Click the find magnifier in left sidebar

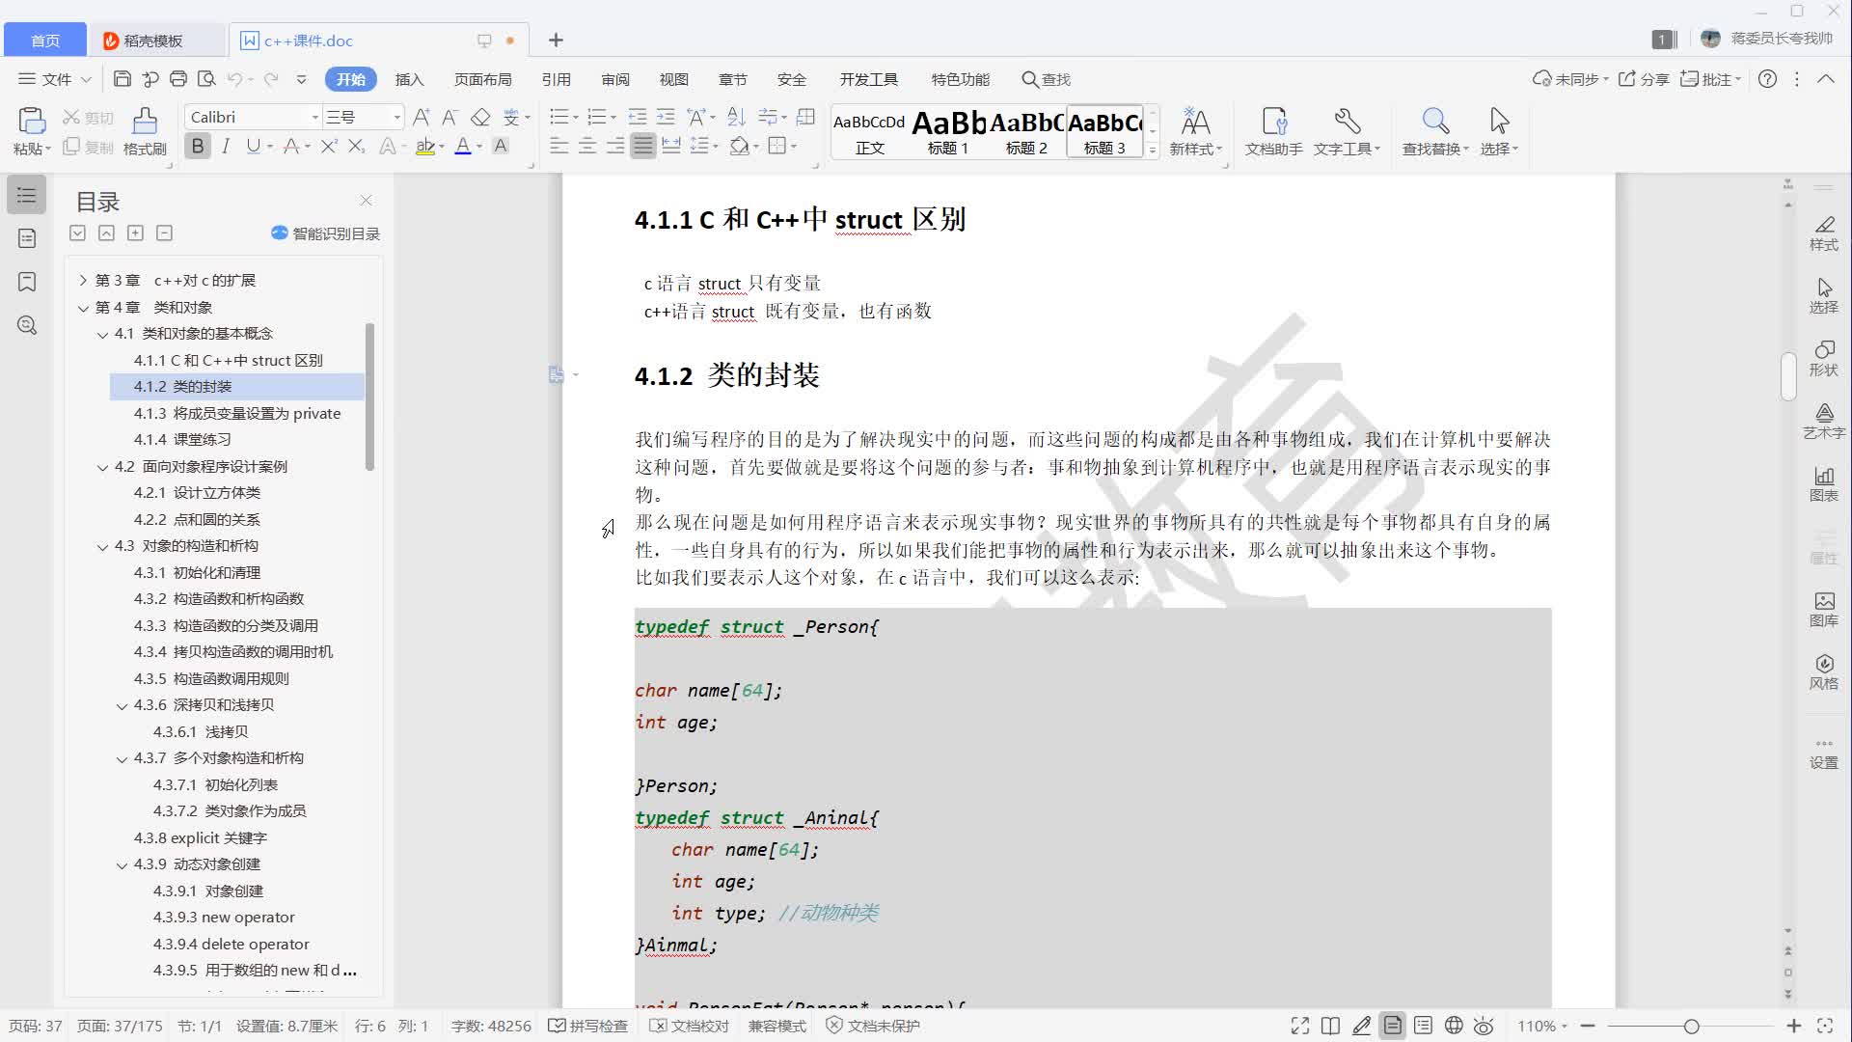click(x=27, y=325)
